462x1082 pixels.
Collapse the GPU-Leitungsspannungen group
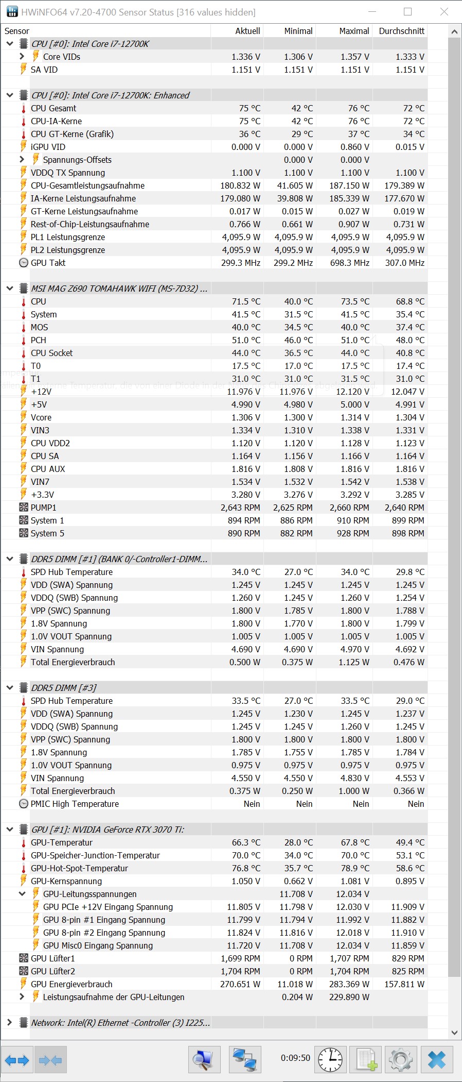[22, 894]
